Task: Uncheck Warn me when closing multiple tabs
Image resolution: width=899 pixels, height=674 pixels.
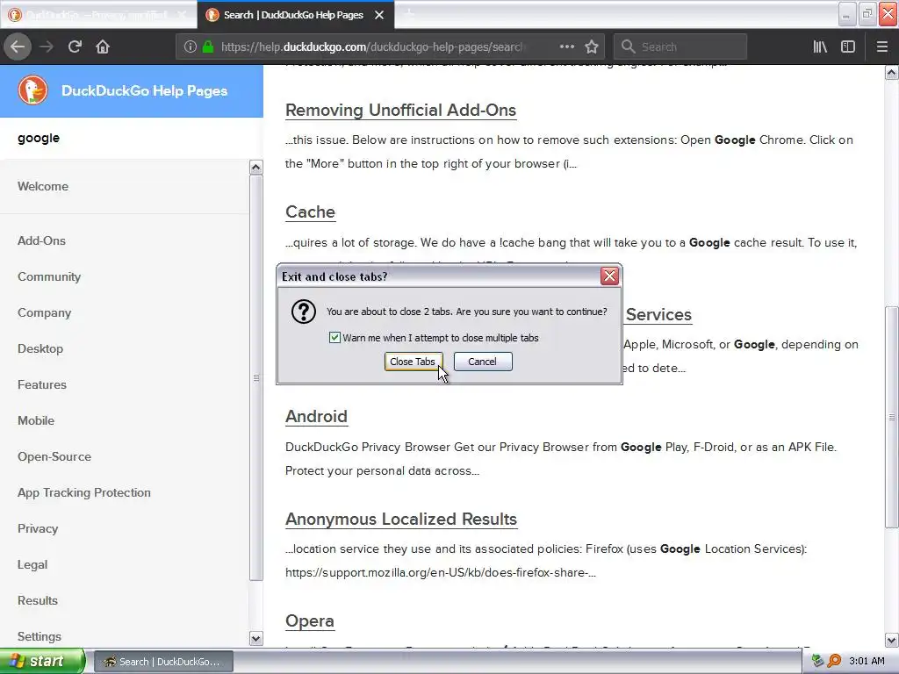Action: pos(334,338)
